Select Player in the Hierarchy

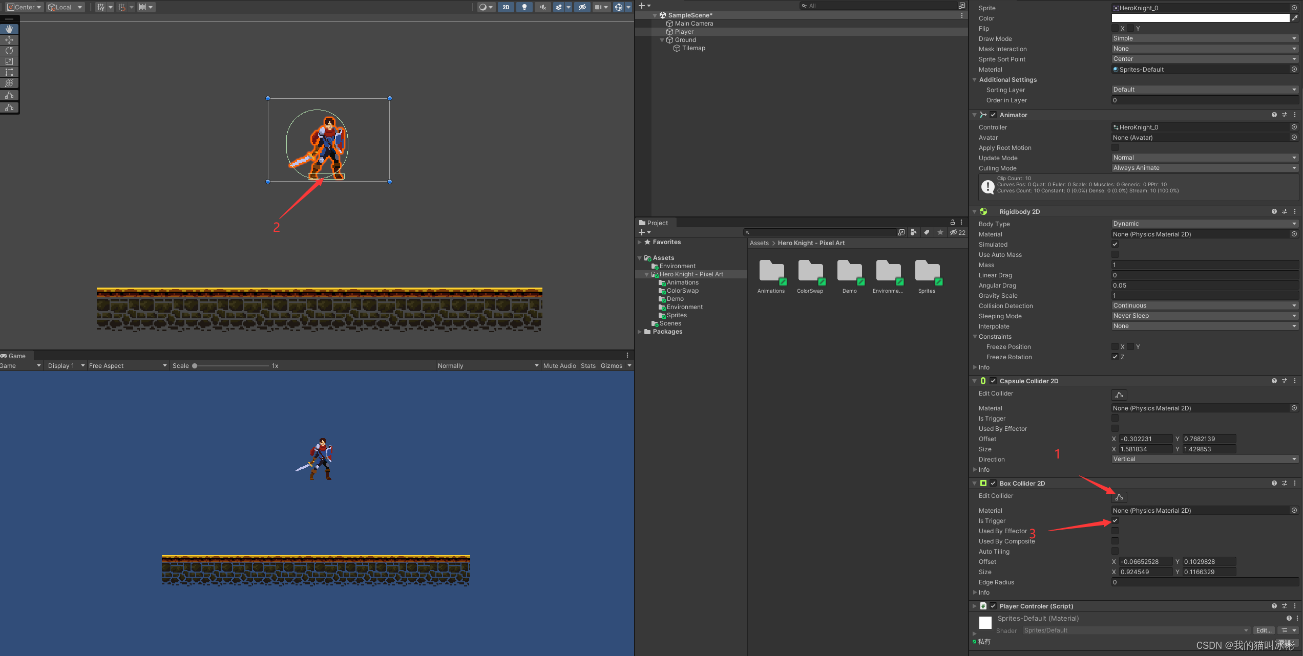pos(684,32)
